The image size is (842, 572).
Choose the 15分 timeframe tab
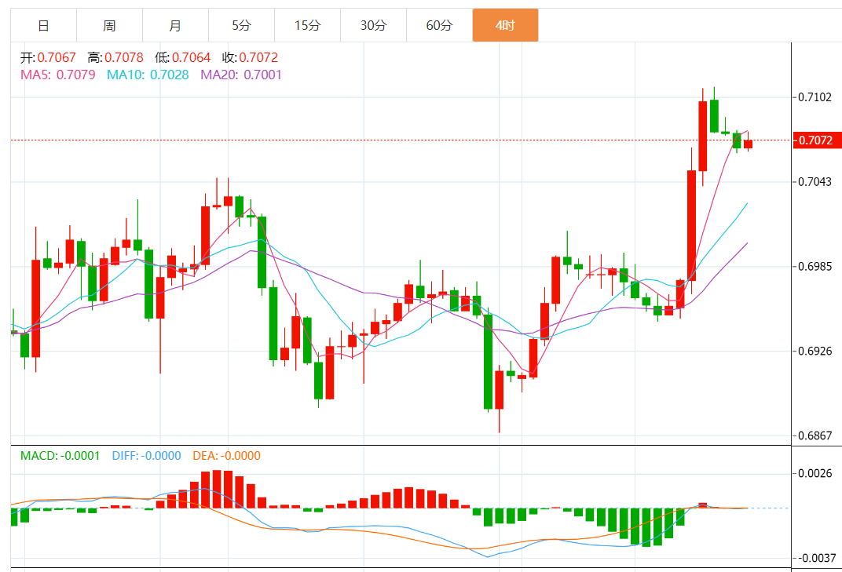coord(308,25)
